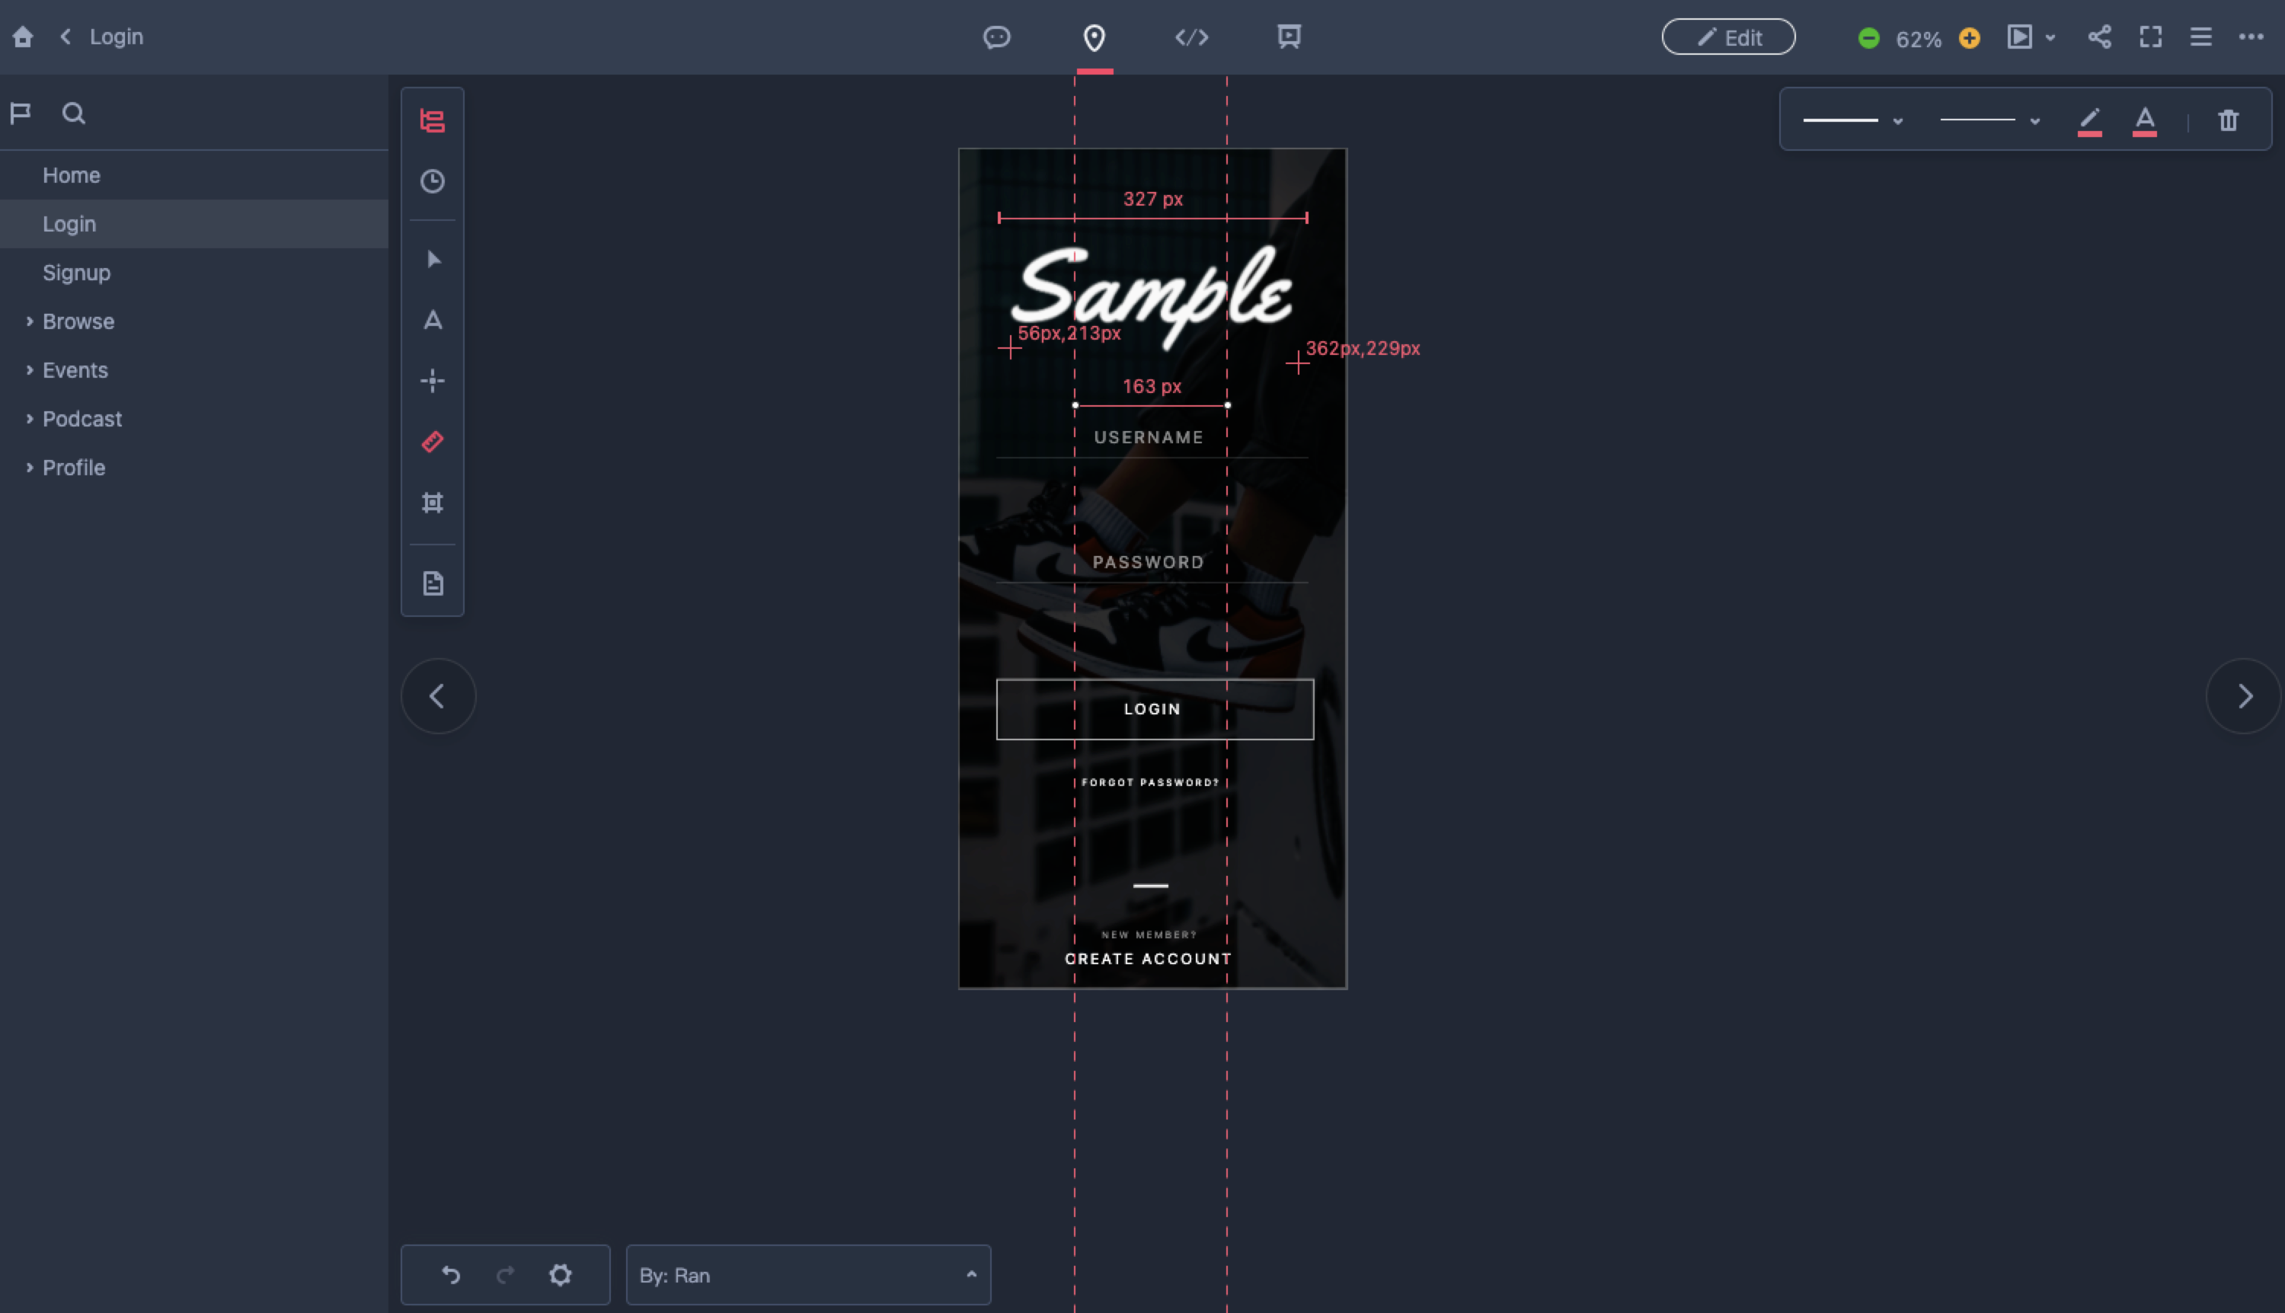Enter fullscreen mode
Viewport: 2285px width, 1313px height.
2151,37
